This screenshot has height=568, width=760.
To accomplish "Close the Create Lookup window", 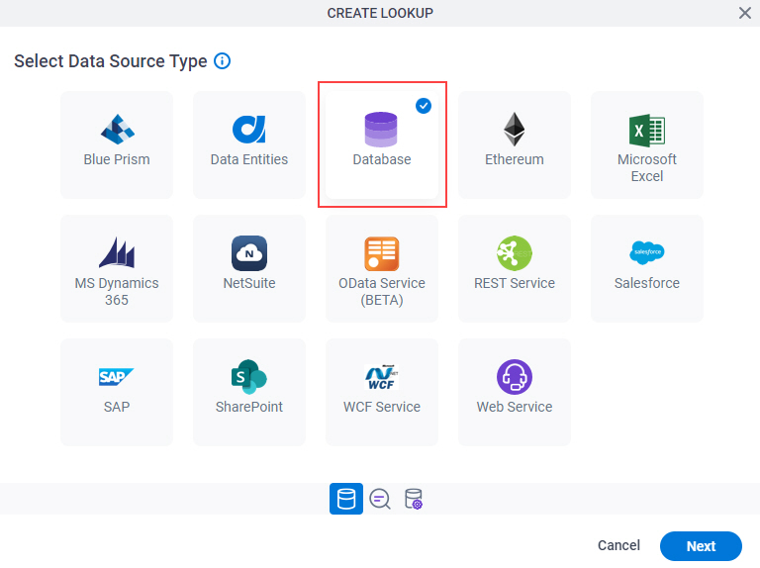I will pos(744,13).
